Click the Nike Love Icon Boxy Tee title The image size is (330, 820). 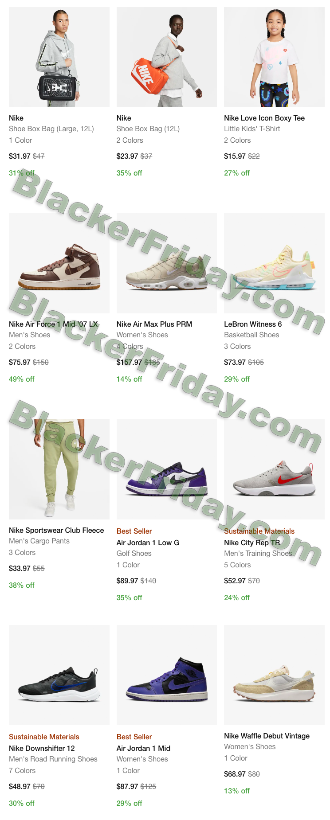coord(264,118)
